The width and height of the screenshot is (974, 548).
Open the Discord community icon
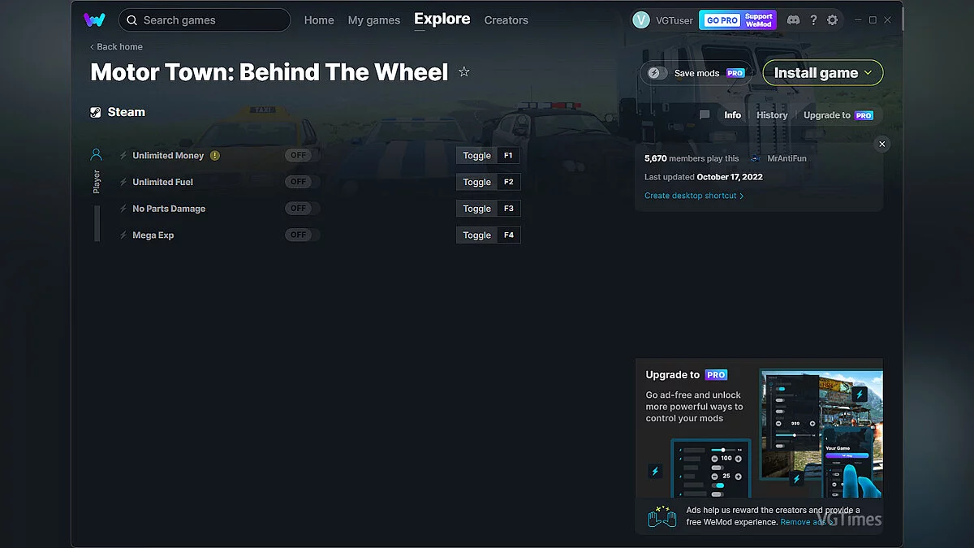793,19
